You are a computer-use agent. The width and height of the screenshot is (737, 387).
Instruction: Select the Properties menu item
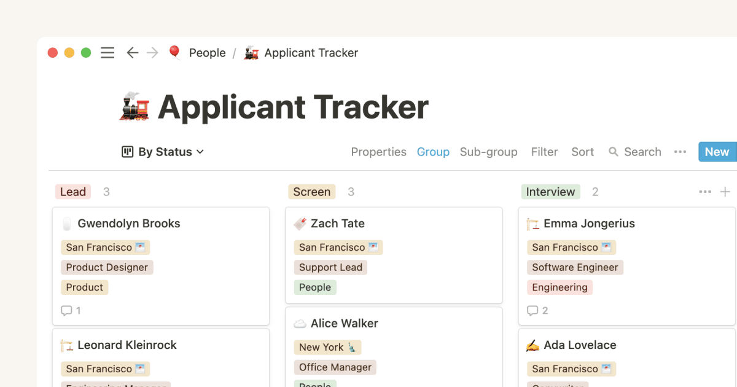click(x=378, y=152)
